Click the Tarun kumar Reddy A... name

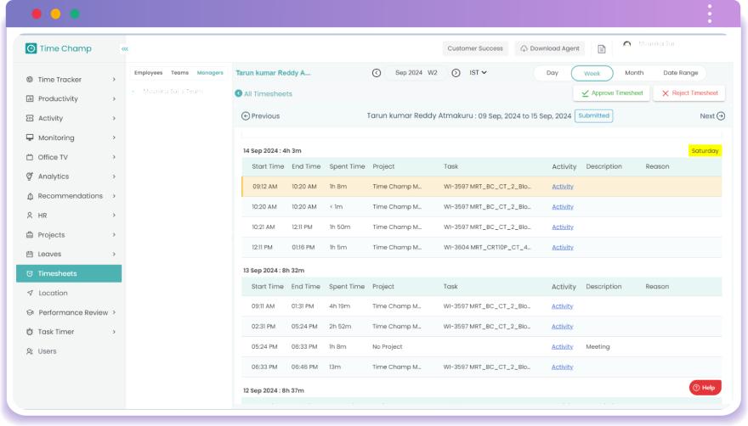click(273, 73)
